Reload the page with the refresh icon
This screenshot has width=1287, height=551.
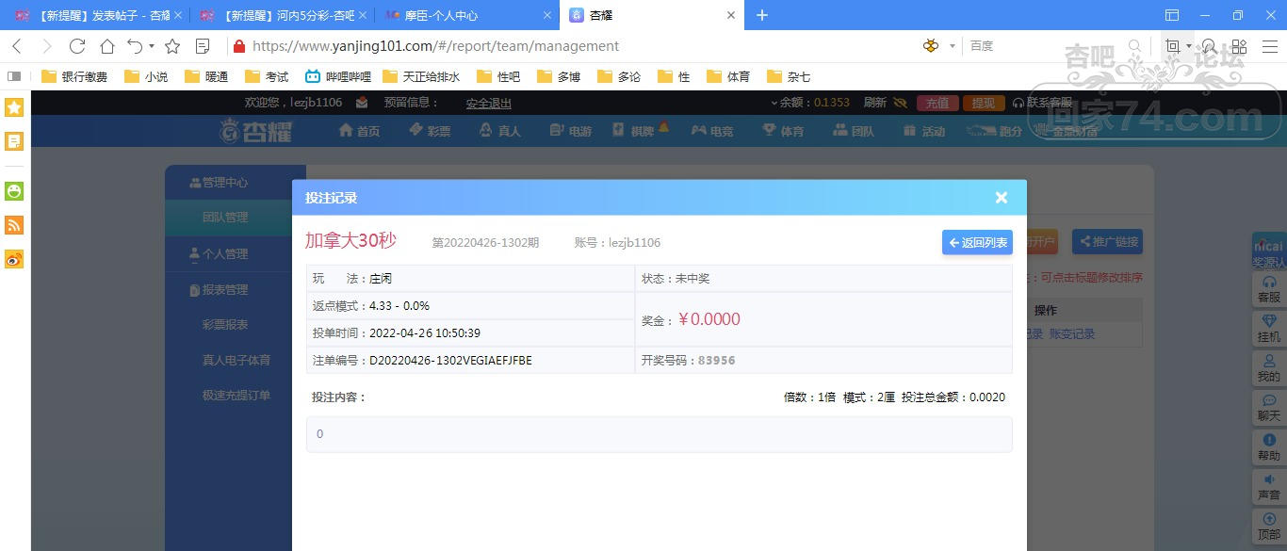point(77,46)
